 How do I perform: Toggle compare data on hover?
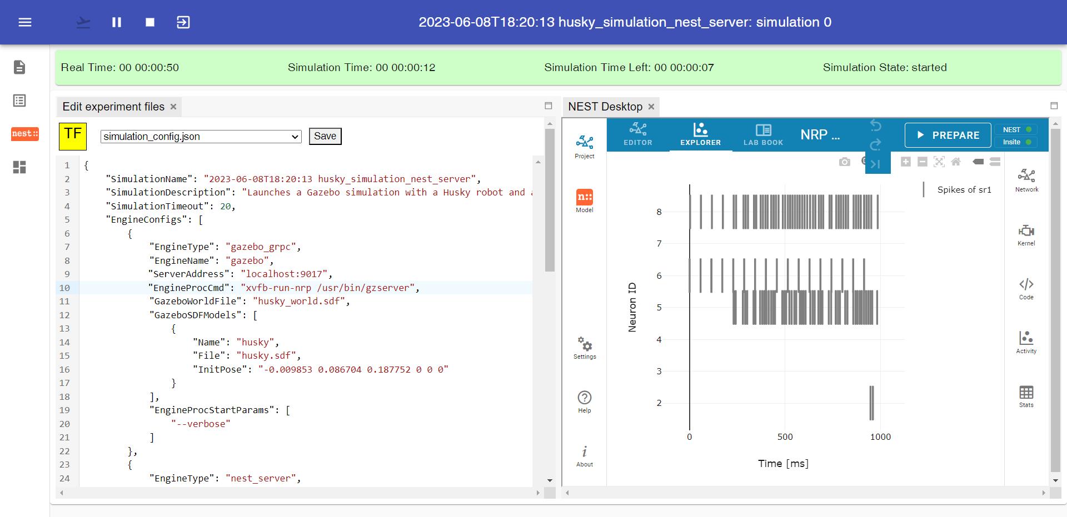click(x=995, y=162)
